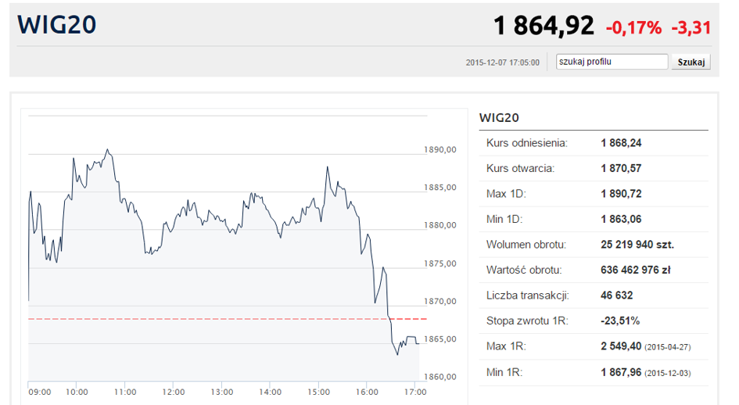This screenshot has width=739, height=405.
Task: Click the large WIG20 page heading
Action: click(57, 25)
